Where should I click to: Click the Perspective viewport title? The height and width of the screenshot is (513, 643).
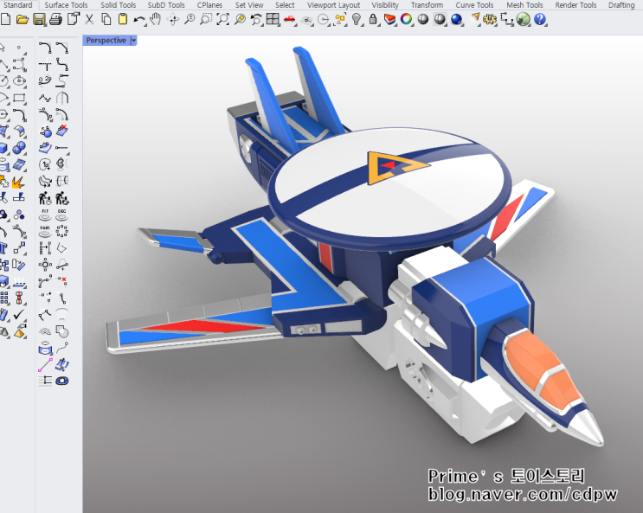point(106,40)
